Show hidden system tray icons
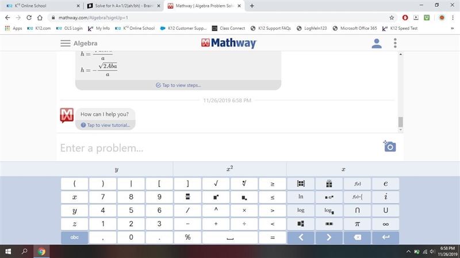 tap(408, 252)
